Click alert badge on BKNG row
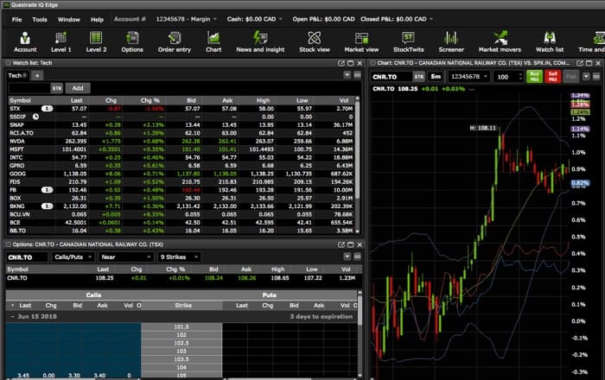Image resolution: width=605 pixels, height=380 pixels. pyautogui.click(x=47, y=206)
